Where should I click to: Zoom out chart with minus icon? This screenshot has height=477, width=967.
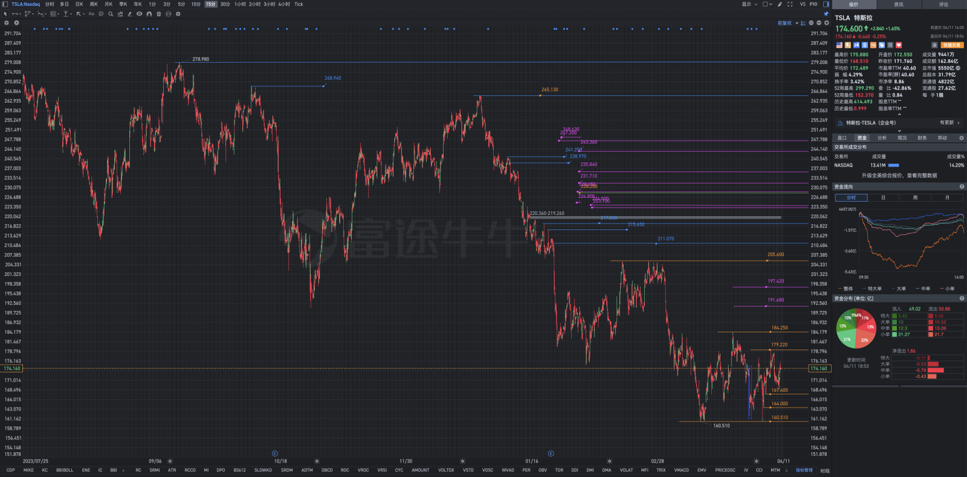[x=819, y=23]
